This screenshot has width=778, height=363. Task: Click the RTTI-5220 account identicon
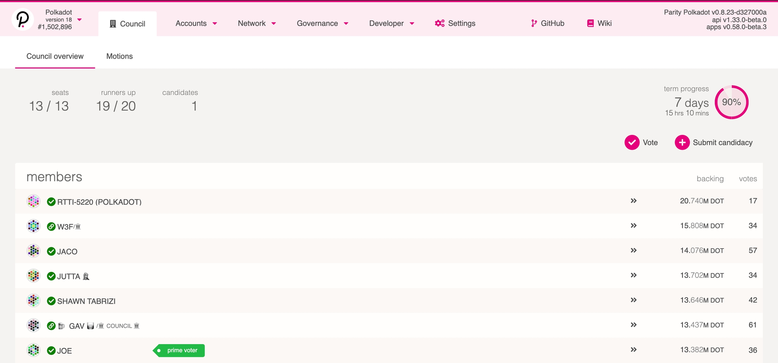click(33, 201)
